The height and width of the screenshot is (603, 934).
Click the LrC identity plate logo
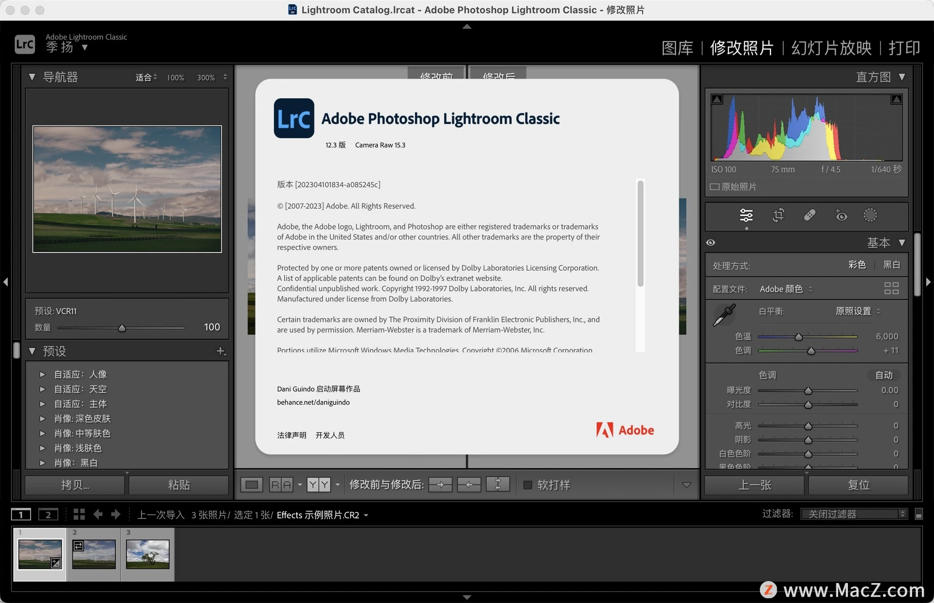[x=25, y=44]
